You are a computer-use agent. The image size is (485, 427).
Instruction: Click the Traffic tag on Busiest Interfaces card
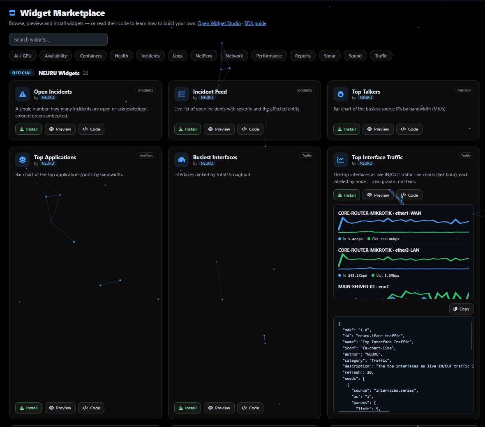pyautogui.click(x=307, y=156)
